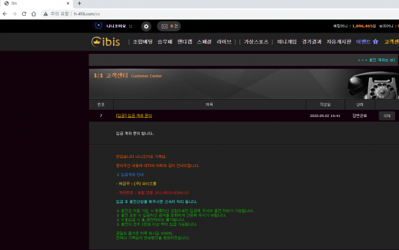Click the user avatar icon beside nickname
Image resolution: width=399 pixels, height=250 pixels.
pos(98,25)
